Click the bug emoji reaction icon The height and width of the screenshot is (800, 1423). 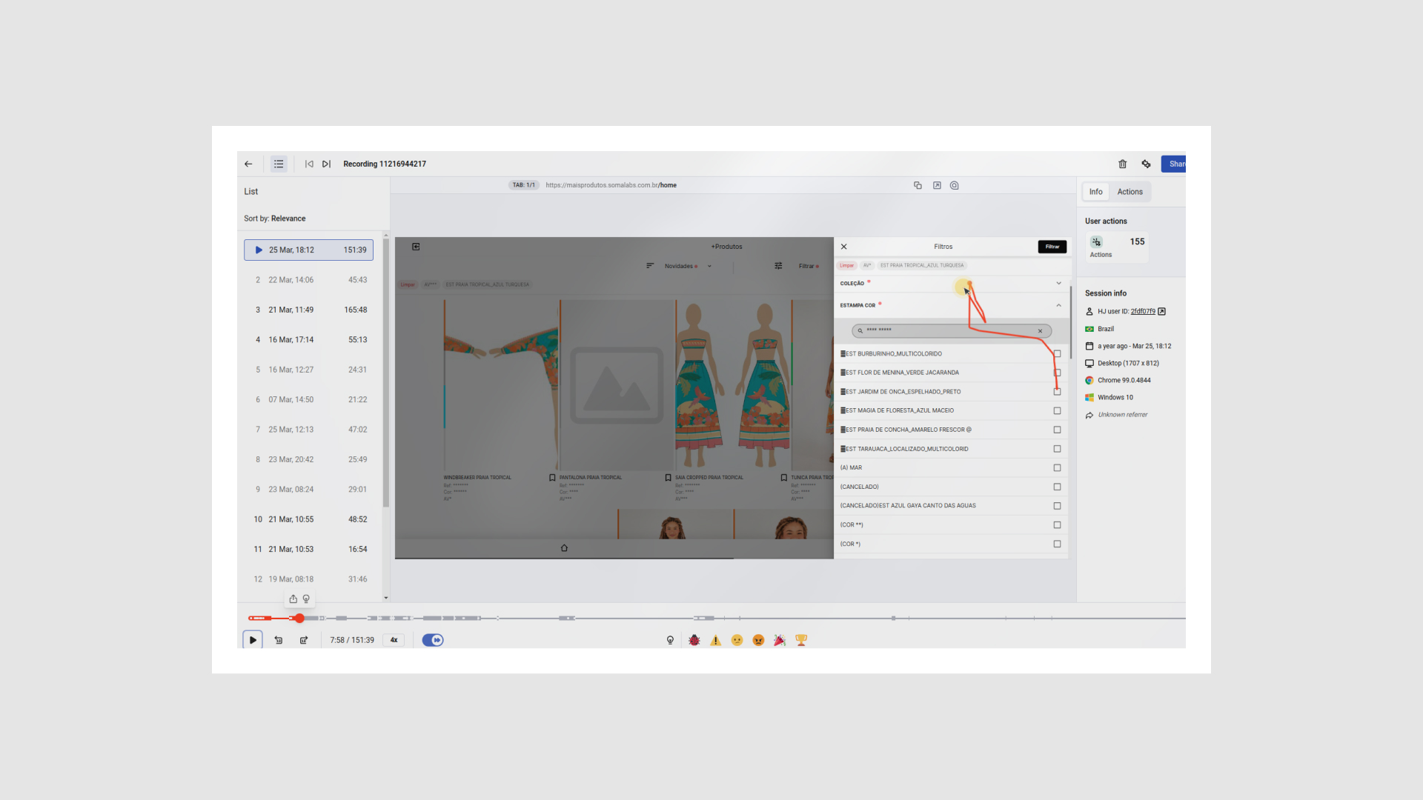coord(694,640)
